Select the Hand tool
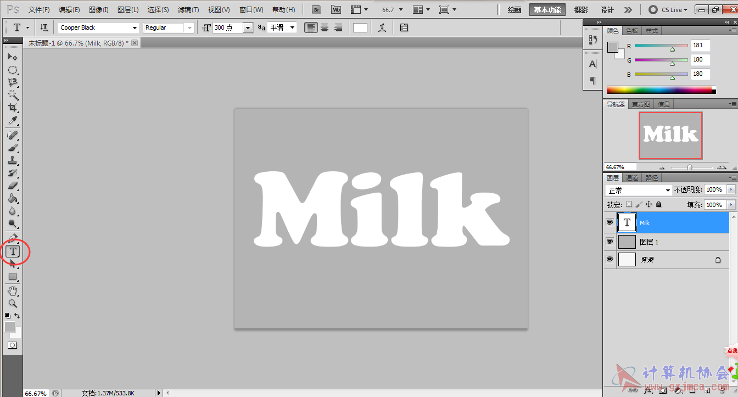Viewport: 738px width, 397px height. (x=12, y=290)
